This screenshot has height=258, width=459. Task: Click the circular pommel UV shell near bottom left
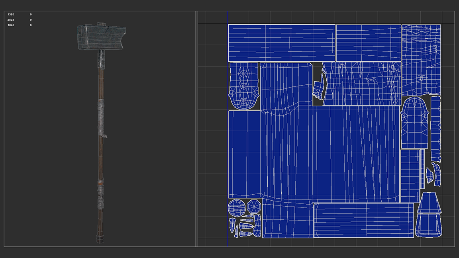coord(236,208)
